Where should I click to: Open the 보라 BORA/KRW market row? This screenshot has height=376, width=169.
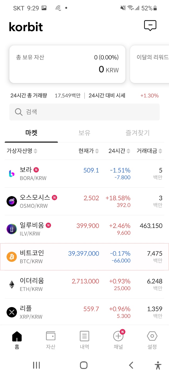click(x=84, y=174)
